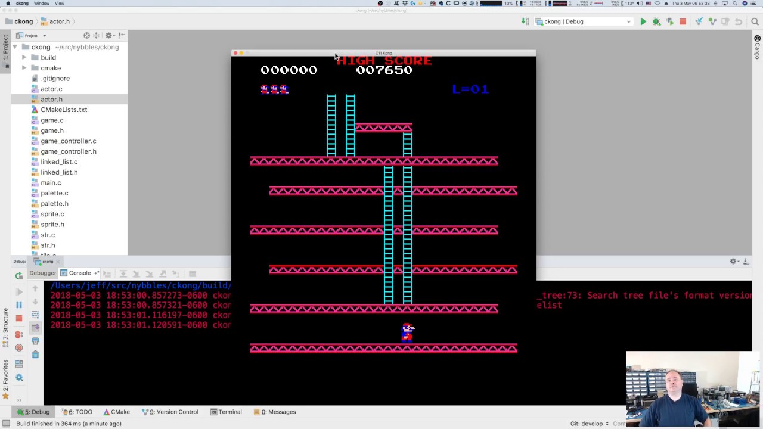Commit changes using the VCS commit icon
Screen dimensions: 763x429
click(712, 21)
